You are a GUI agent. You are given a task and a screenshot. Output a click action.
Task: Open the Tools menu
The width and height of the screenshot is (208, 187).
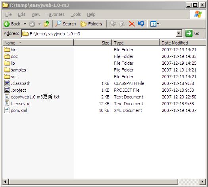click(x=76, y=14)
